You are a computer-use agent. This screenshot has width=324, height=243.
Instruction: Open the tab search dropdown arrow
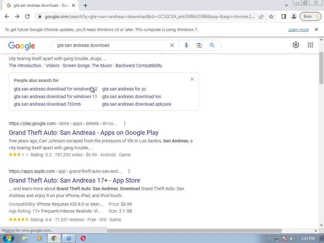(x=286, y=5)
